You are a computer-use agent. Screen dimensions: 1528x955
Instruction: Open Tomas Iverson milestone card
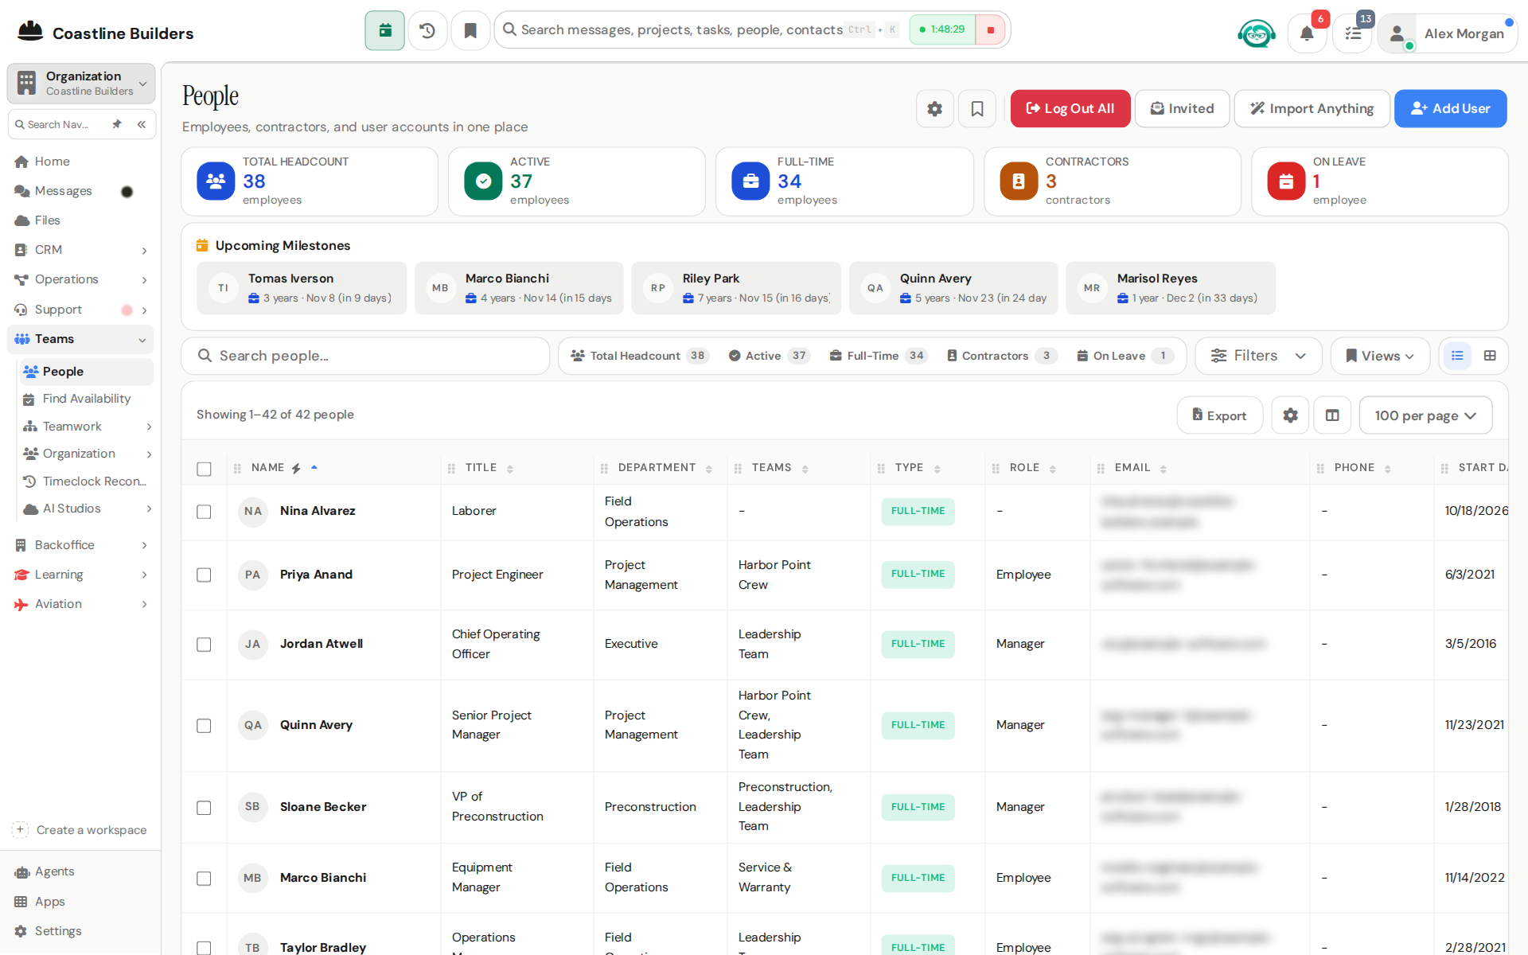point(302,288)
